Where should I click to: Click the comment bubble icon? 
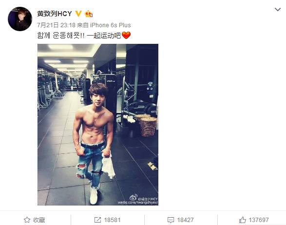171,220
